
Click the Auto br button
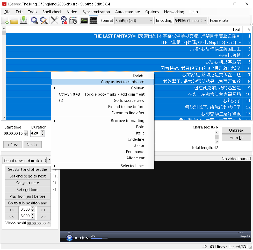coord(236,138)
